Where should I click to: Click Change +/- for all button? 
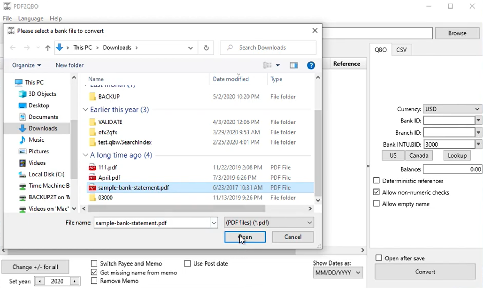point(35,267)
